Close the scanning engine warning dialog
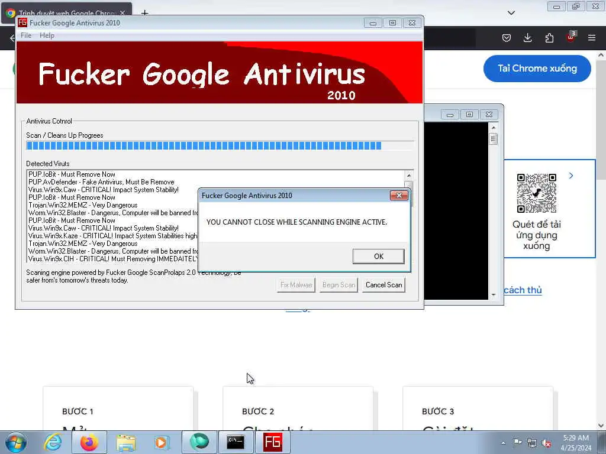606x454 pixels. pyautogui.click(x=399, y=195)
